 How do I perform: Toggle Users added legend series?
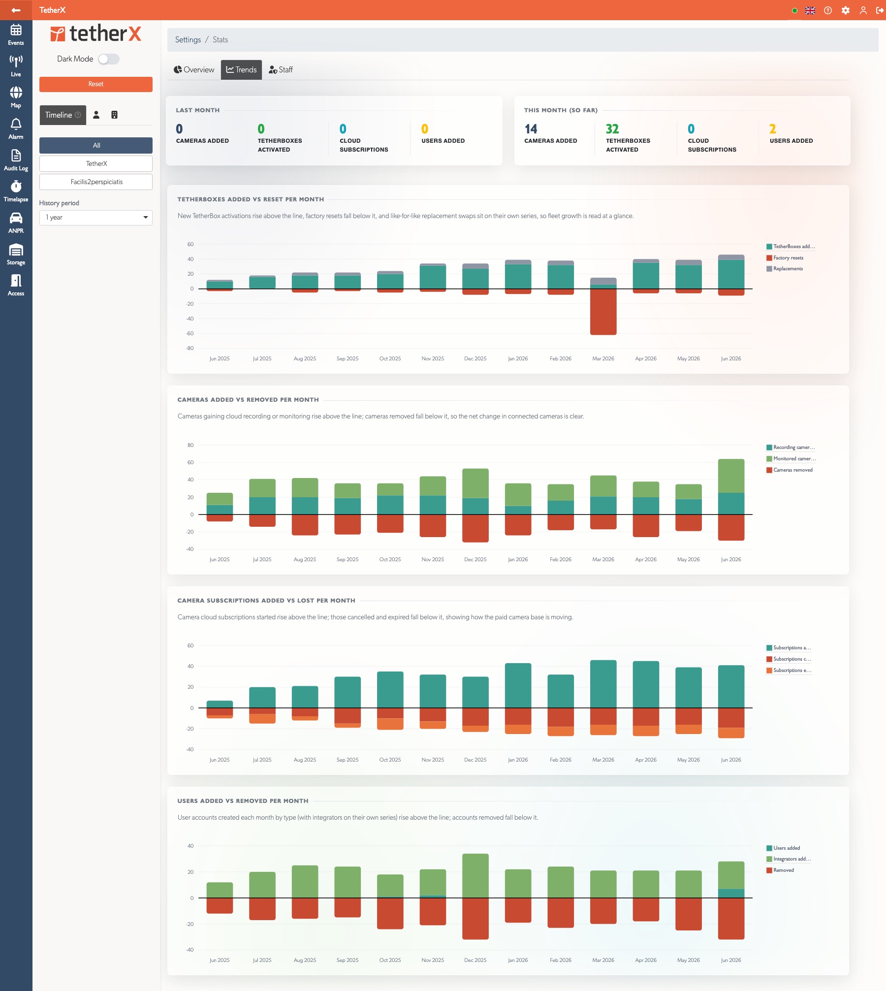click(x=783, y=848)
